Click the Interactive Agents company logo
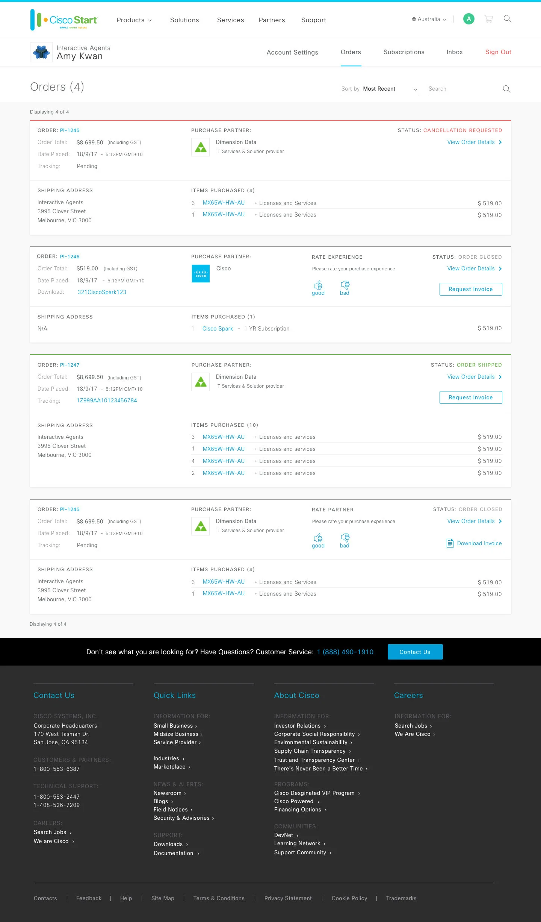This screenshot has height=922, width=541. (x=41, y=52)
